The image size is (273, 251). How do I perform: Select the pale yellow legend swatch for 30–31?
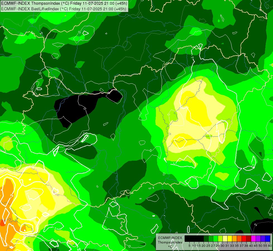(x=225, y=239)
